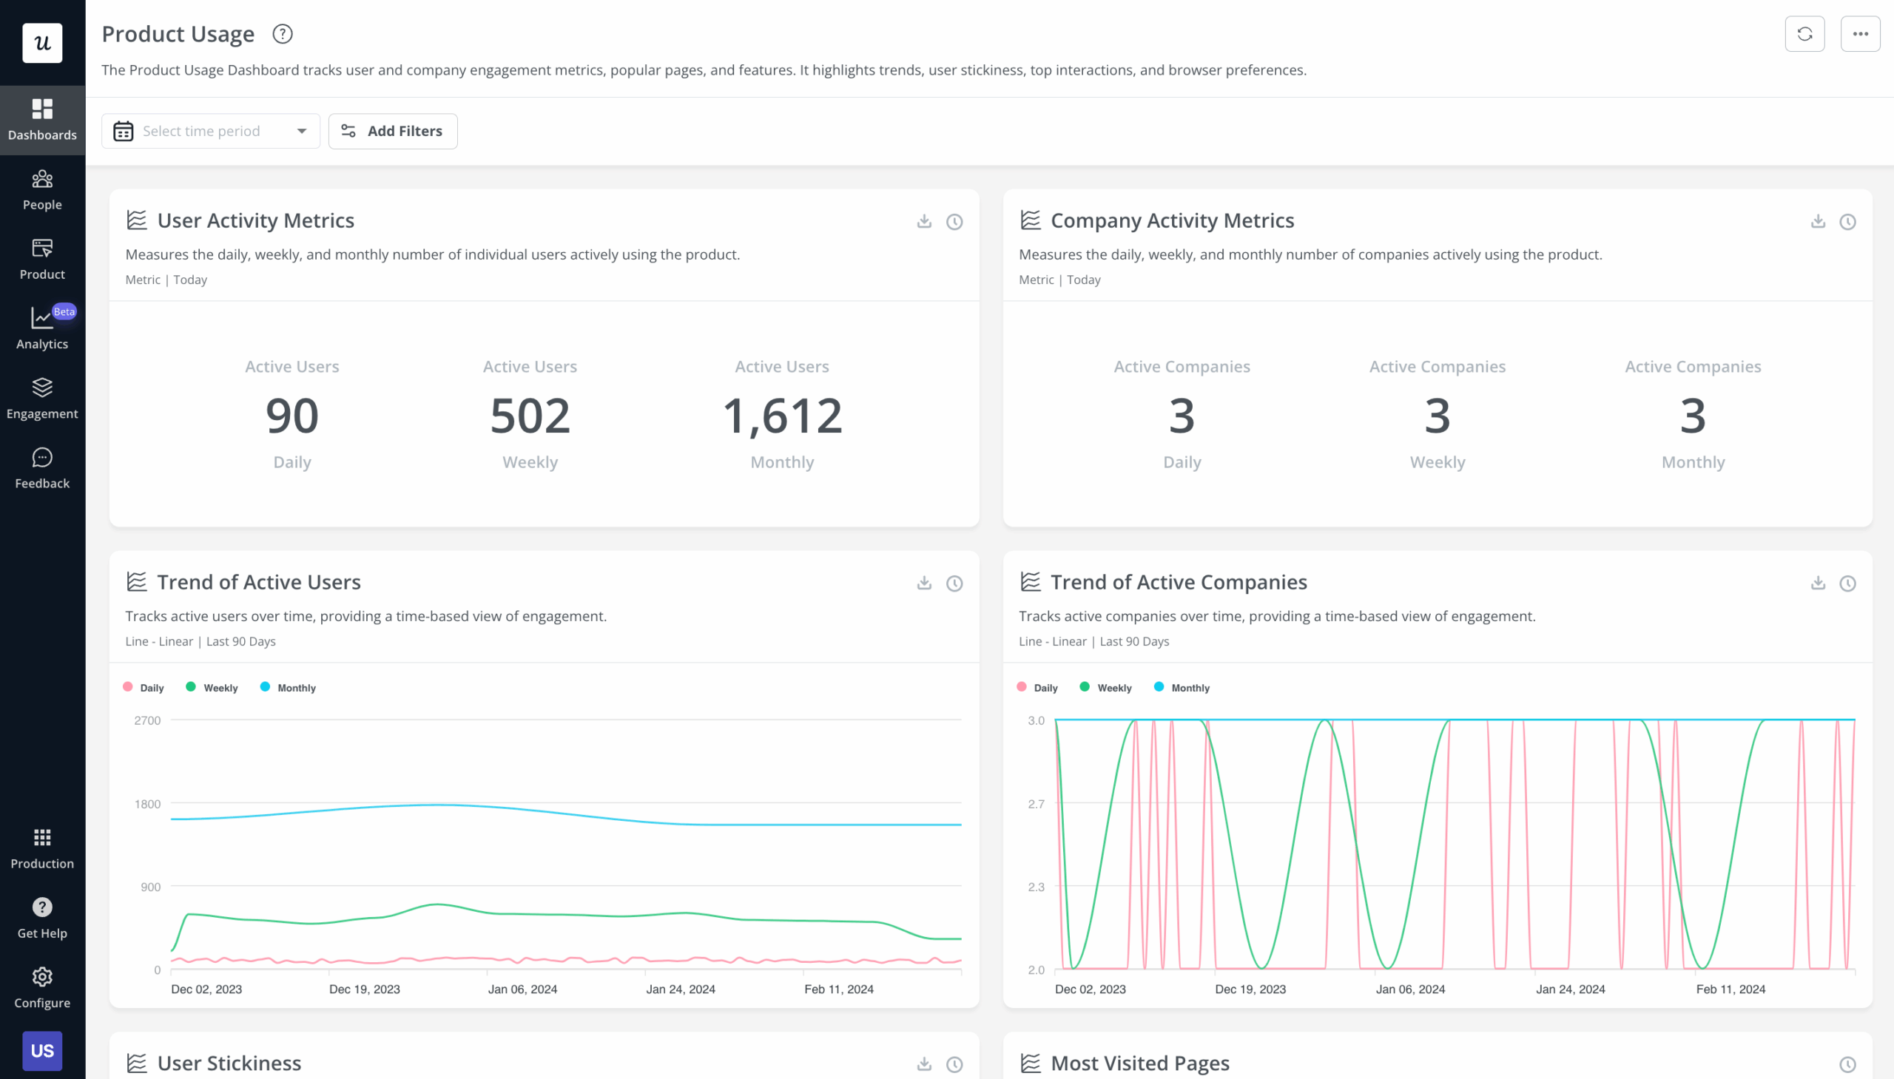Download User Activity Metrics data
Screen dimensions: 1894x1079
click(923, 221)
